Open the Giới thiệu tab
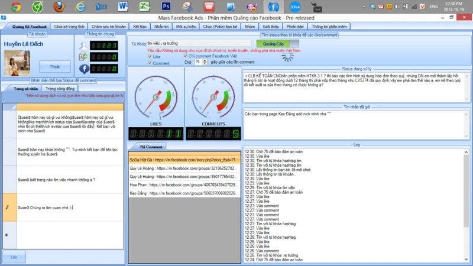Image resolution: width=473 pixels, height=266 pixels. [x=271, y=27]
